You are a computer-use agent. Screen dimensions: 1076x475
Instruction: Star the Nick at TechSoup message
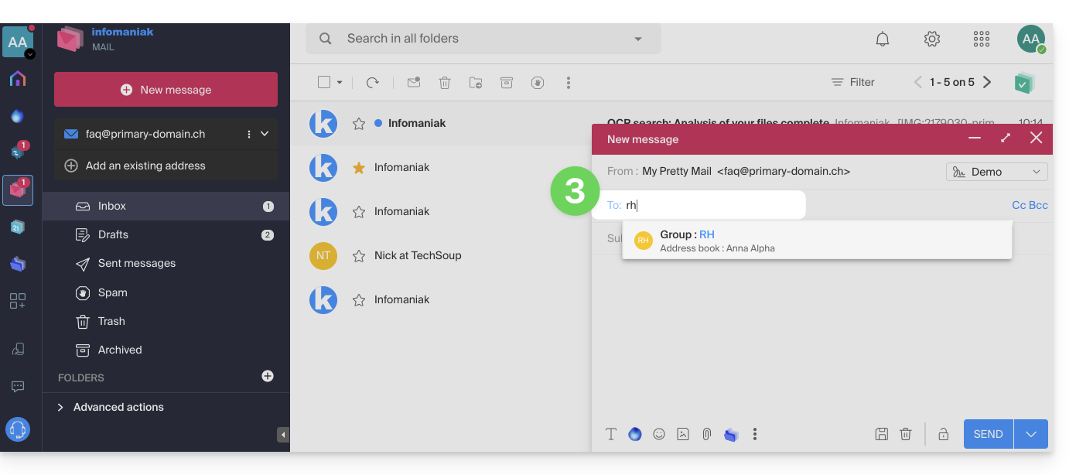359,255
